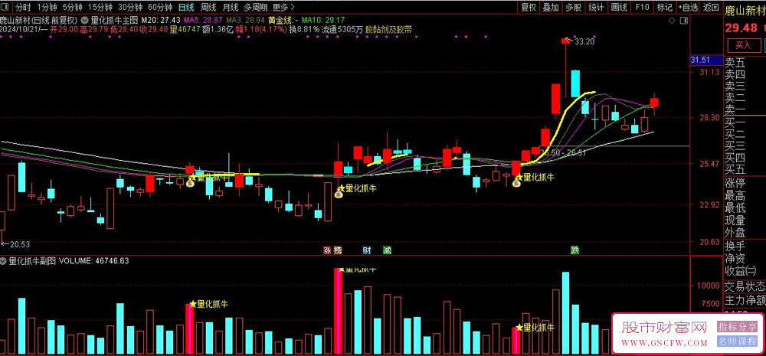Click the 多股 multi-stock button
766x356 pixels.
(x=574, y=8)
